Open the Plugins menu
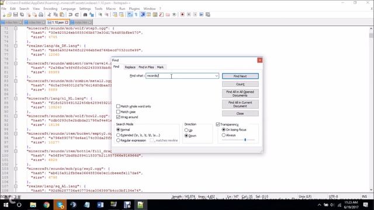 click(x=134, y=9)
